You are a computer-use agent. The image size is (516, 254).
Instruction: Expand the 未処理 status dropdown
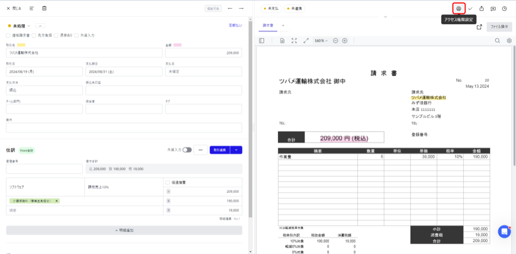click(x=19, y=26)
